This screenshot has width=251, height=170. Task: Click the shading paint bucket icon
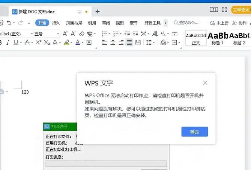click(x=163, y=42)
